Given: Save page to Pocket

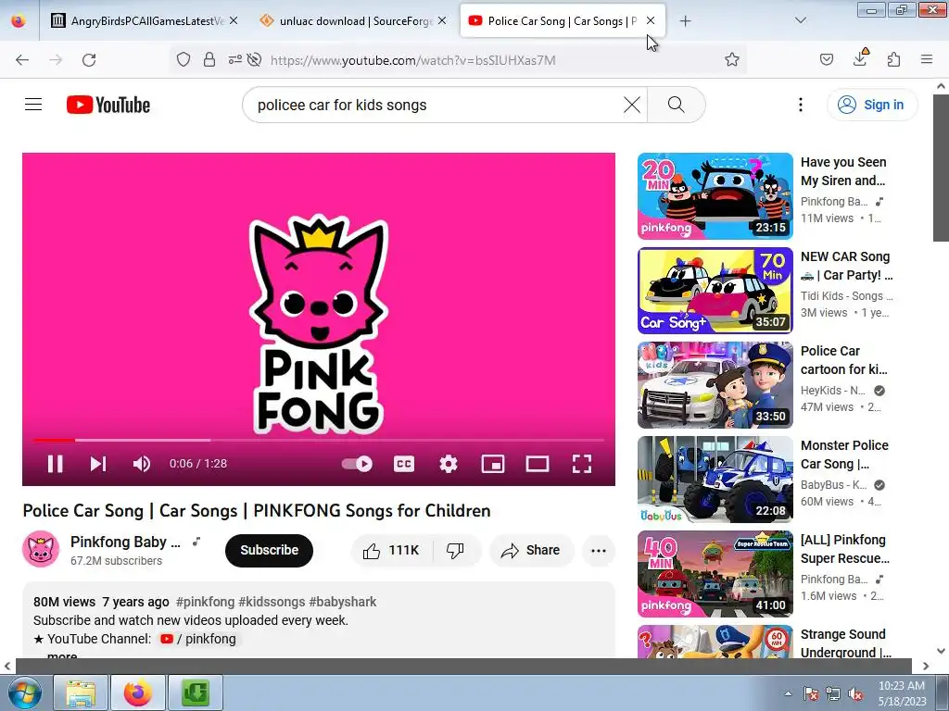Looking at the screenshot, I should click(x=827, y=59).
